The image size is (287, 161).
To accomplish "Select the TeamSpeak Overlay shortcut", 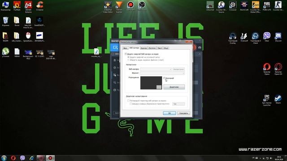I will point(233,38).
